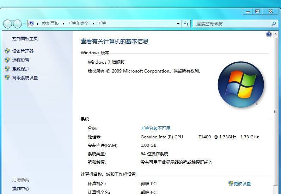Open 远程设置 in the sidebar
This screenshot has height=194, width=281.
[x=21, y=60]
